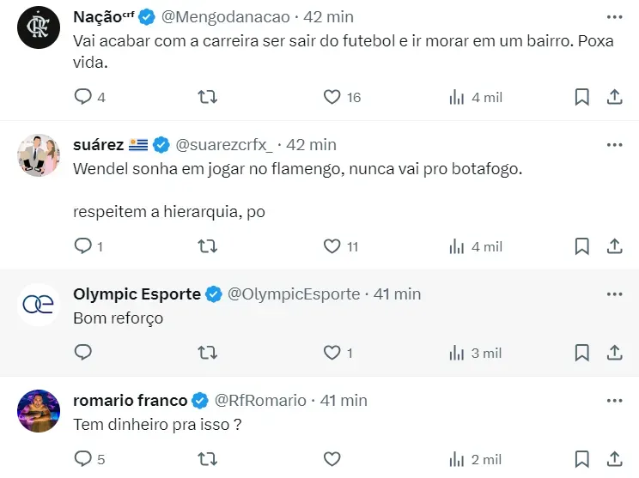Repost Olympic Esporte's 'Bom reforço' tweet
Viewport: 639px width, 478px height.
click(207, 353)
